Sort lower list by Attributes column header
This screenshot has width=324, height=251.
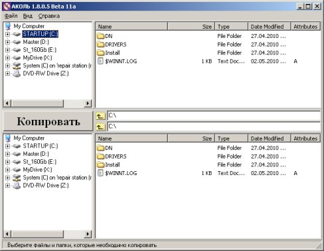point(305,138)
